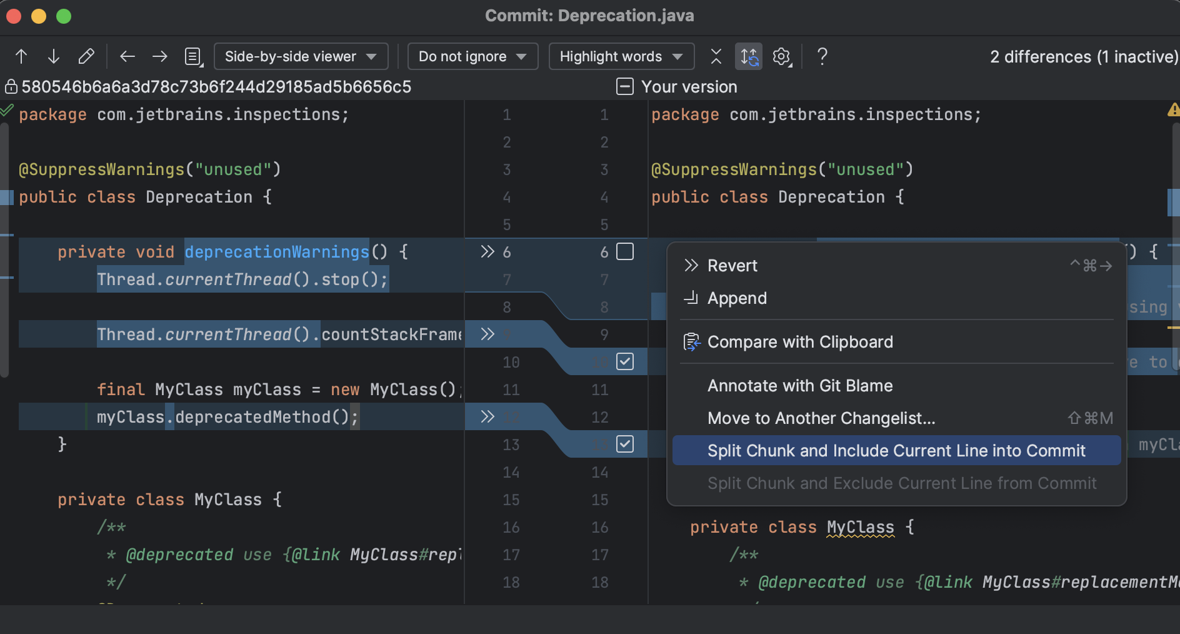Screen dimensions: 1180x634
Task: Choose Compare with Clipboard
Action: (800, 341)
